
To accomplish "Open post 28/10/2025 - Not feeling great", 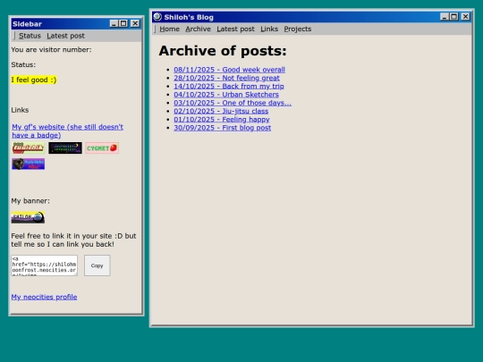I will click(x=226, y=78).
